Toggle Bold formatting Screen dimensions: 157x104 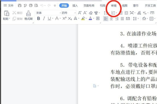[39, 18]
